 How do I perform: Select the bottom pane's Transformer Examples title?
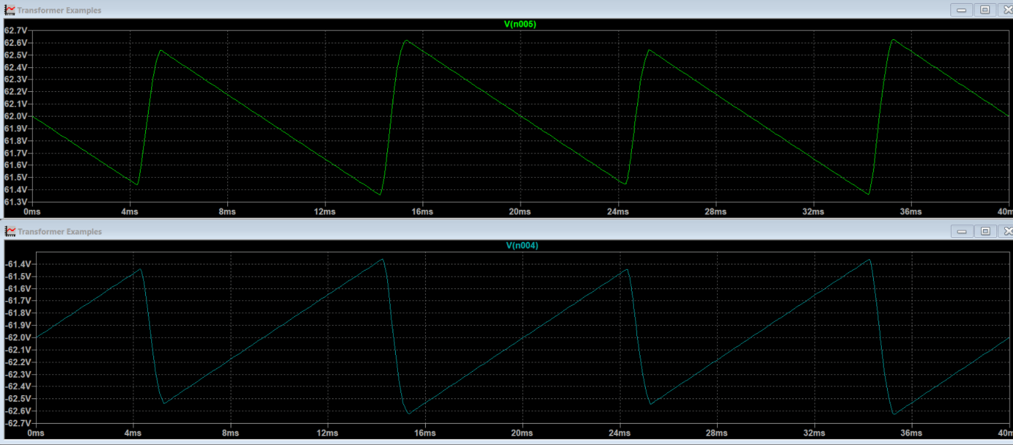(x=60, y=232)
